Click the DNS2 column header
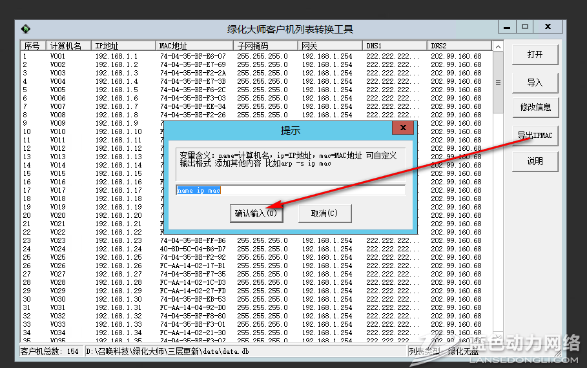 click(x=458, y=46)
